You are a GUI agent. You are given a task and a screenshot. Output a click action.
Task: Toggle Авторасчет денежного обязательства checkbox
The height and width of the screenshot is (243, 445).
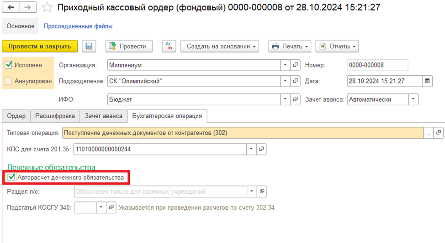[11, 178]
